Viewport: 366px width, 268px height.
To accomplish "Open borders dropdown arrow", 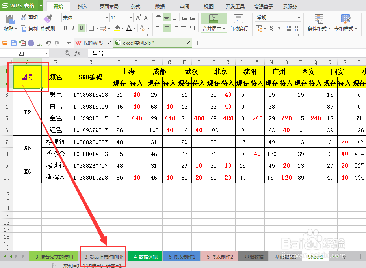I will click(97, 29).
